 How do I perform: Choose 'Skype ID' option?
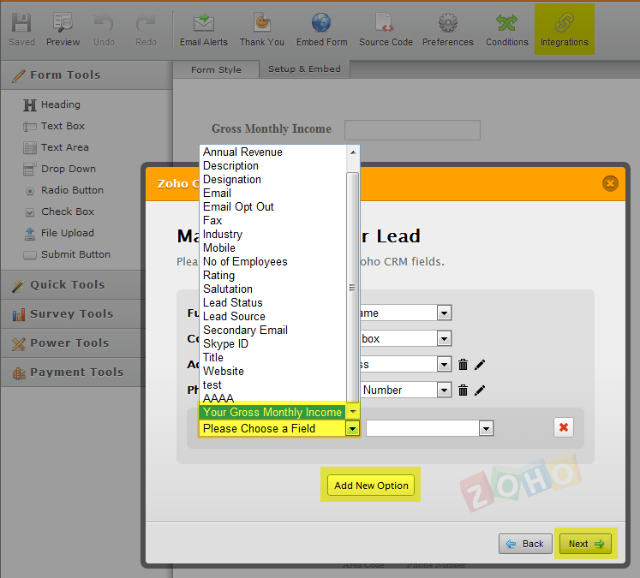click(x=272, y=344)
